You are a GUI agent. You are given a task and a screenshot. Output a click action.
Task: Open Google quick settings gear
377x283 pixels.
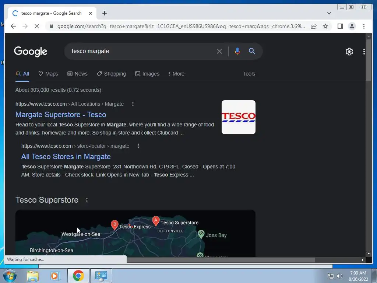(349, 52)
